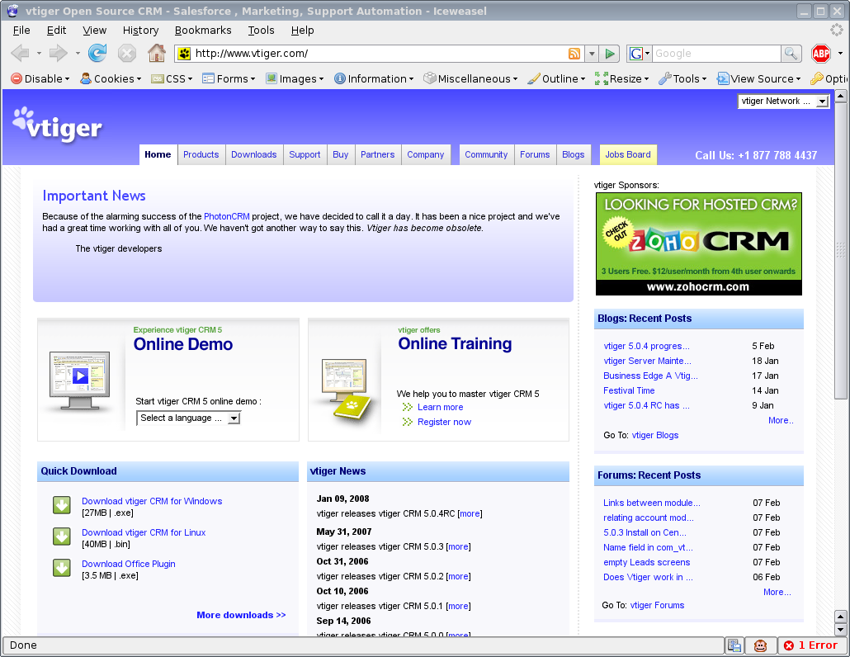The width and height of the screenshot is (850, 657).
Task: Open the History menu
Action: point(140,31)
